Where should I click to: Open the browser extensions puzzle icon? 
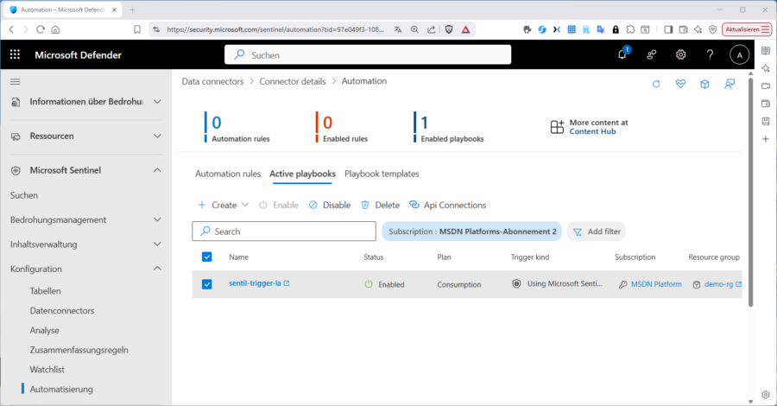coord(630,29)
